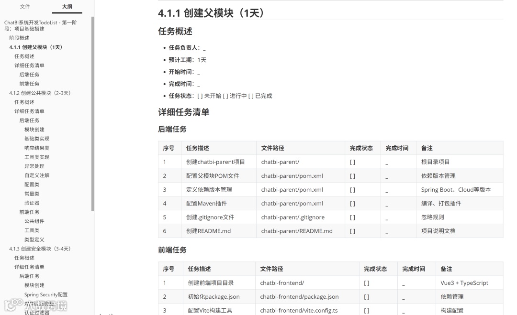
Task: Click the 任务负责人 bullet line
Action: click(187, 48)
